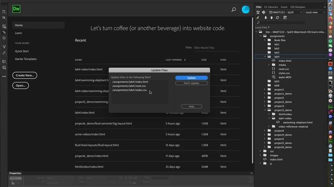Click the Files panel options menu icon
The height and width of the screenshot is (187, 334).
click(x=325, y=7)
